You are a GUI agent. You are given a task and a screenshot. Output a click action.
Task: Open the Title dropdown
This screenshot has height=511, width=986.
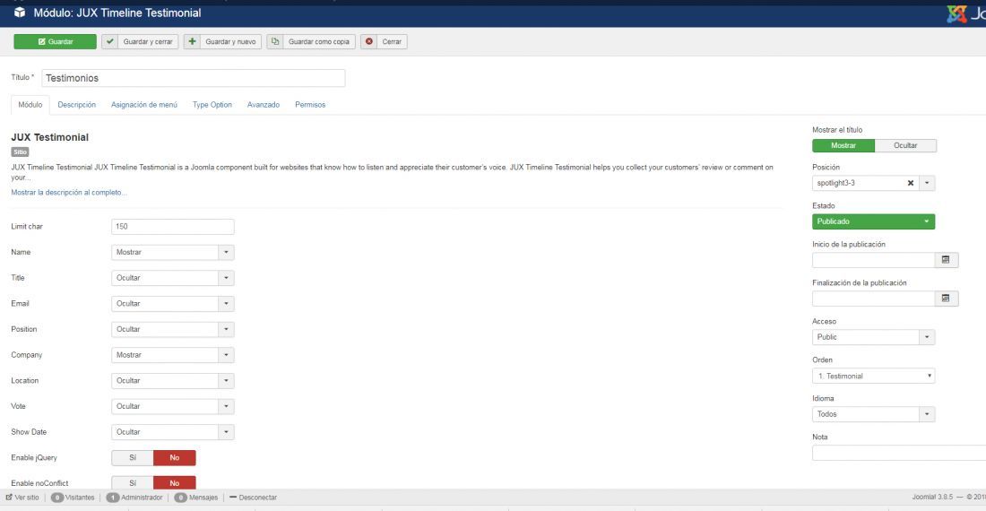[173, 278]
